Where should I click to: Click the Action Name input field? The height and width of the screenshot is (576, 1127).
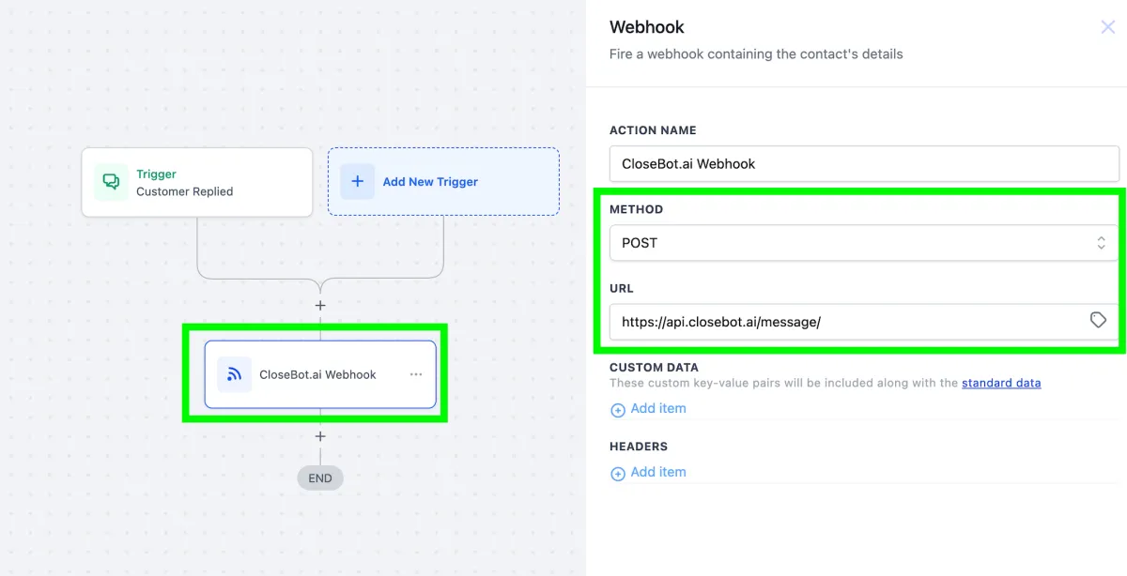pyautogui.click(x=864, y=163)
